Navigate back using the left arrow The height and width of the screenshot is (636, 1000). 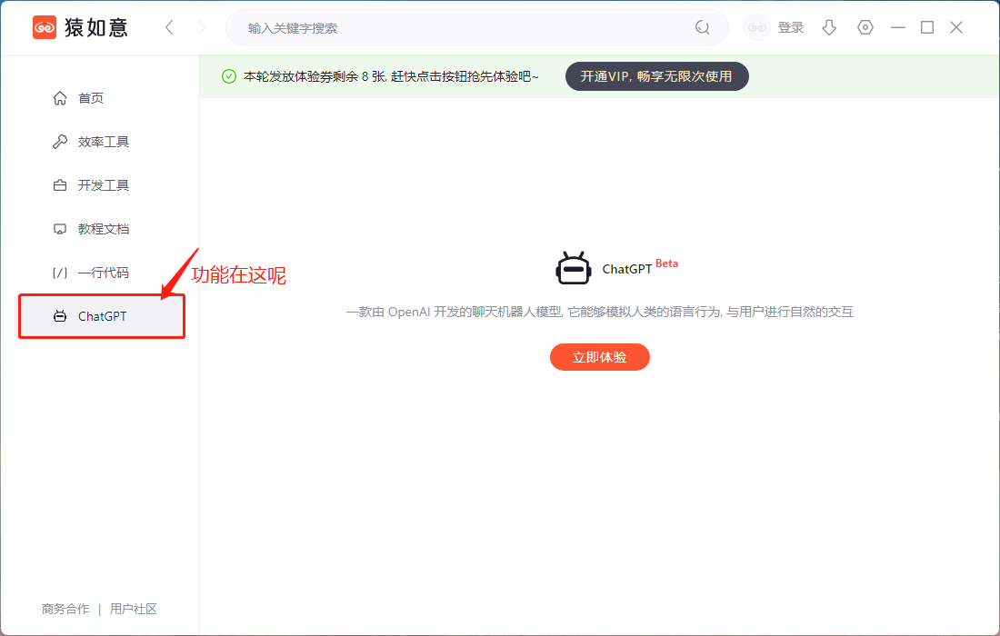coord(169,27)
